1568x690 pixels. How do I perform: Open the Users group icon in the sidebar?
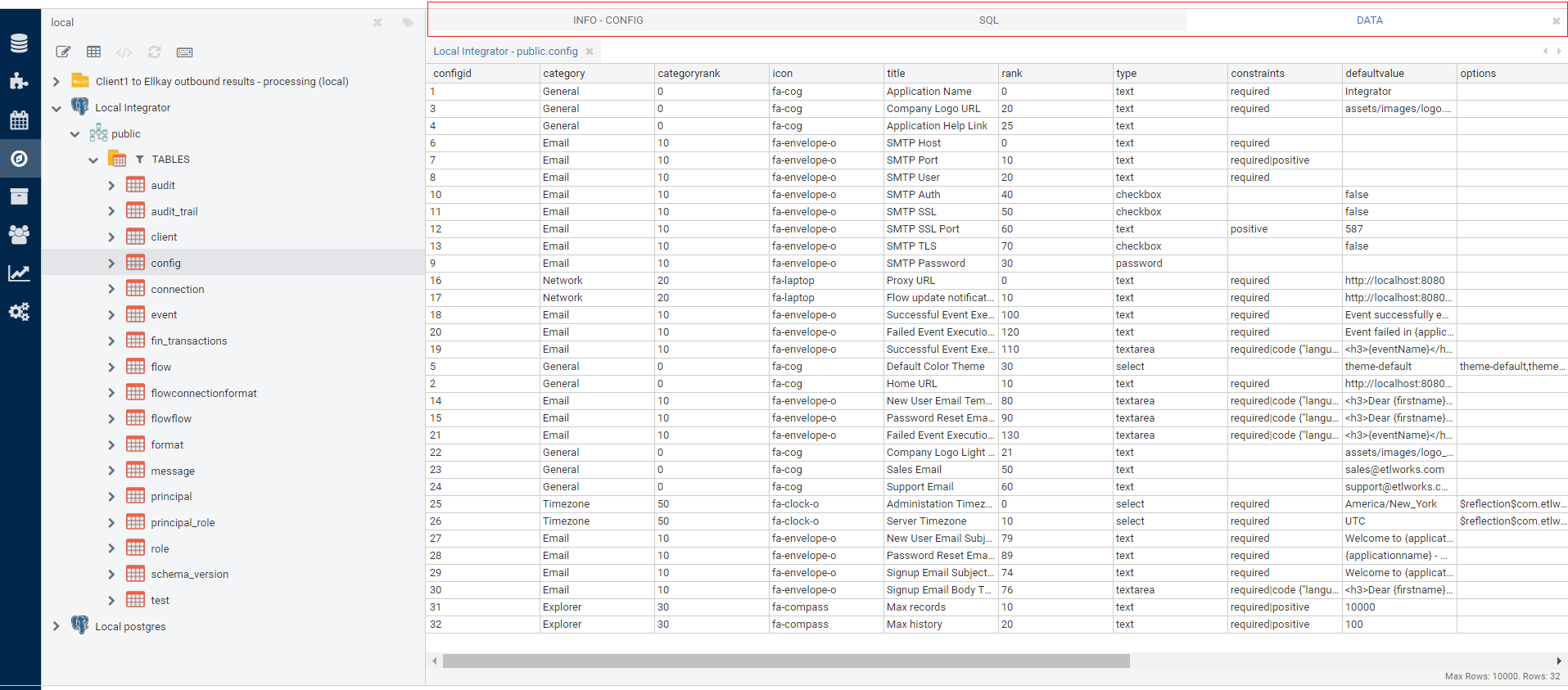coord(19,235)
